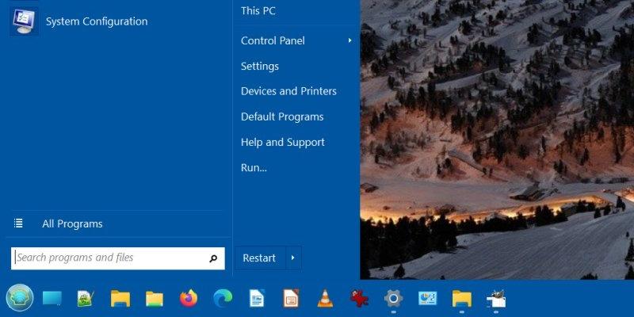Open GIMP from the taskbar
The width and height of the screenshot is (634, 317).
496,298
